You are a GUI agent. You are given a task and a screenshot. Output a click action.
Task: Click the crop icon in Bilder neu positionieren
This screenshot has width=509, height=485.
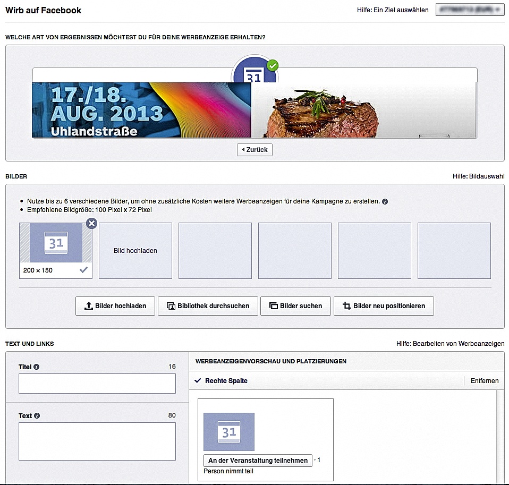tap(347, 306)
